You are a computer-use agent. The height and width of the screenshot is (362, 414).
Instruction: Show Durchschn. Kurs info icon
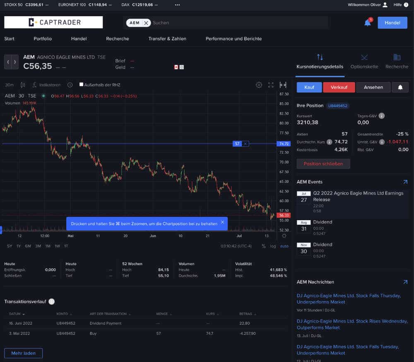pos(329,142)
